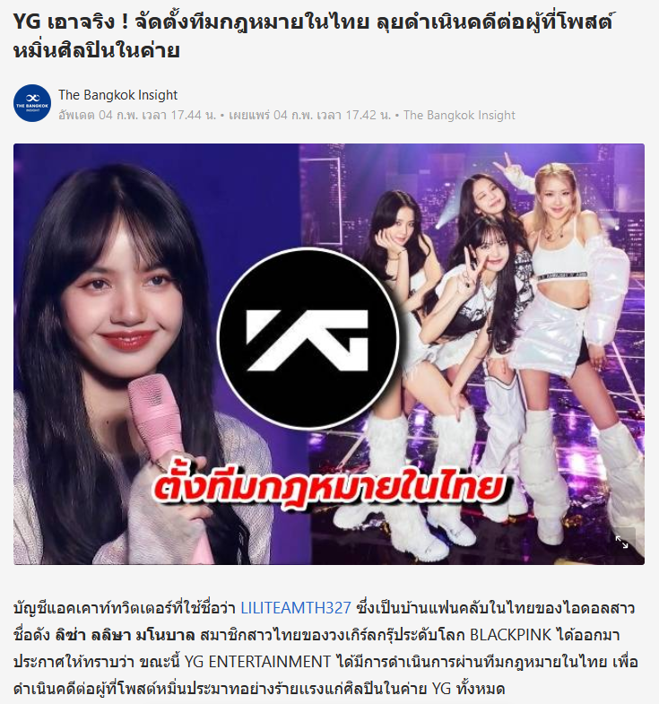Expand the article image to fullscreen
This screenshot has width=659, height=704.
[622, 542]
